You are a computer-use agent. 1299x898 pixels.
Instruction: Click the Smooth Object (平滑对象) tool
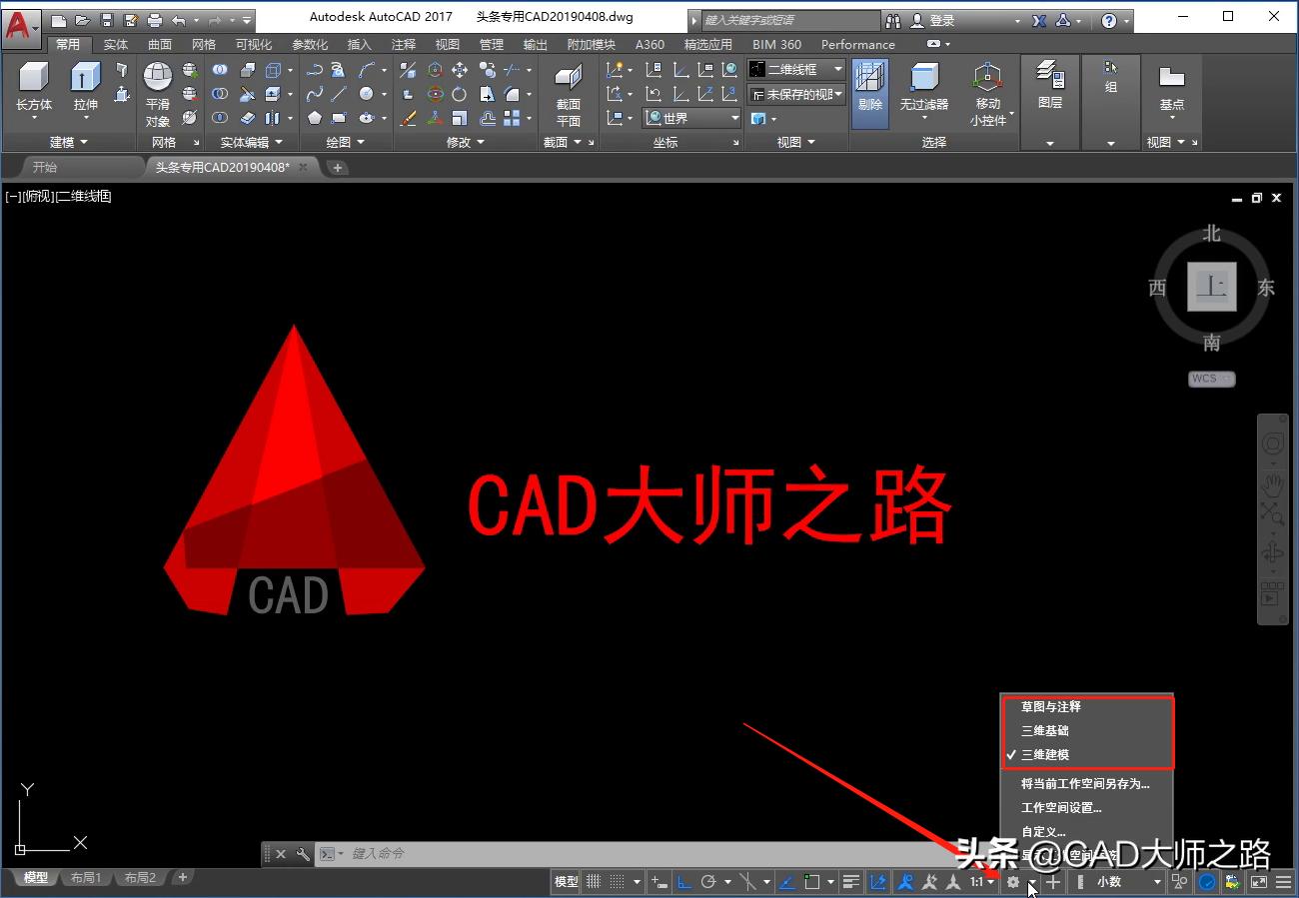pos(158,95)
